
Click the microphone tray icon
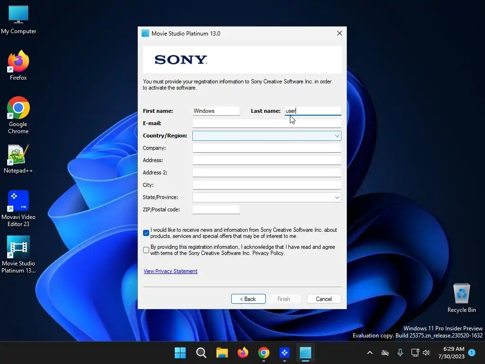[x=400, y=353]
